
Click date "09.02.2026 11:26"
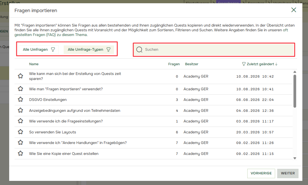click(x=255, y=143)
